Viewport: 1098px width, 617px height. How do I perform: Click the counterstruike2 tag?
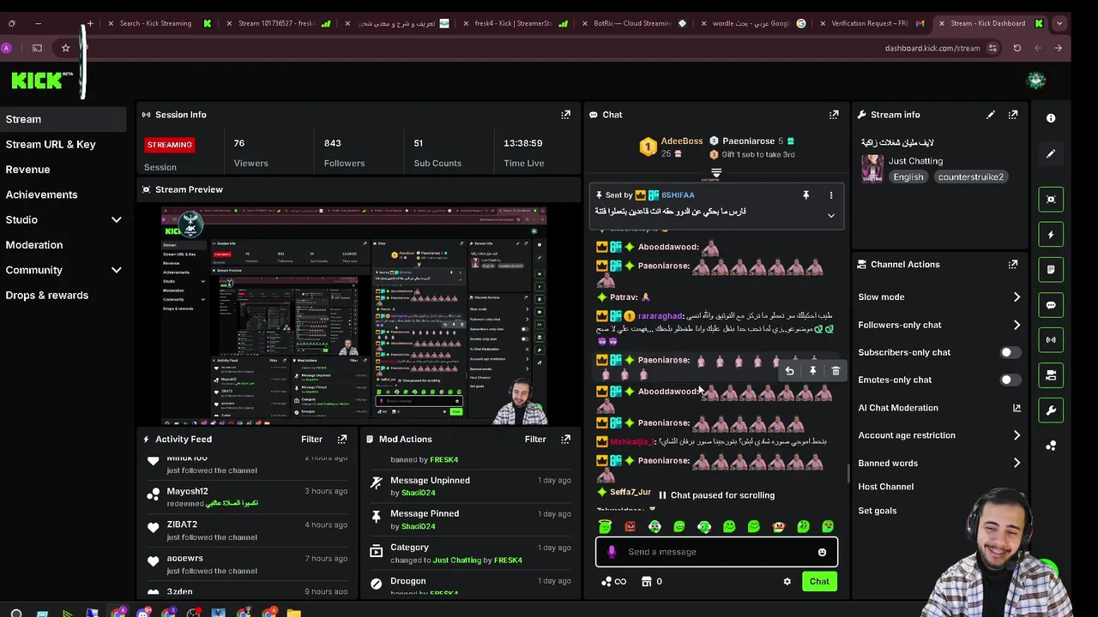tap(970, 177)
